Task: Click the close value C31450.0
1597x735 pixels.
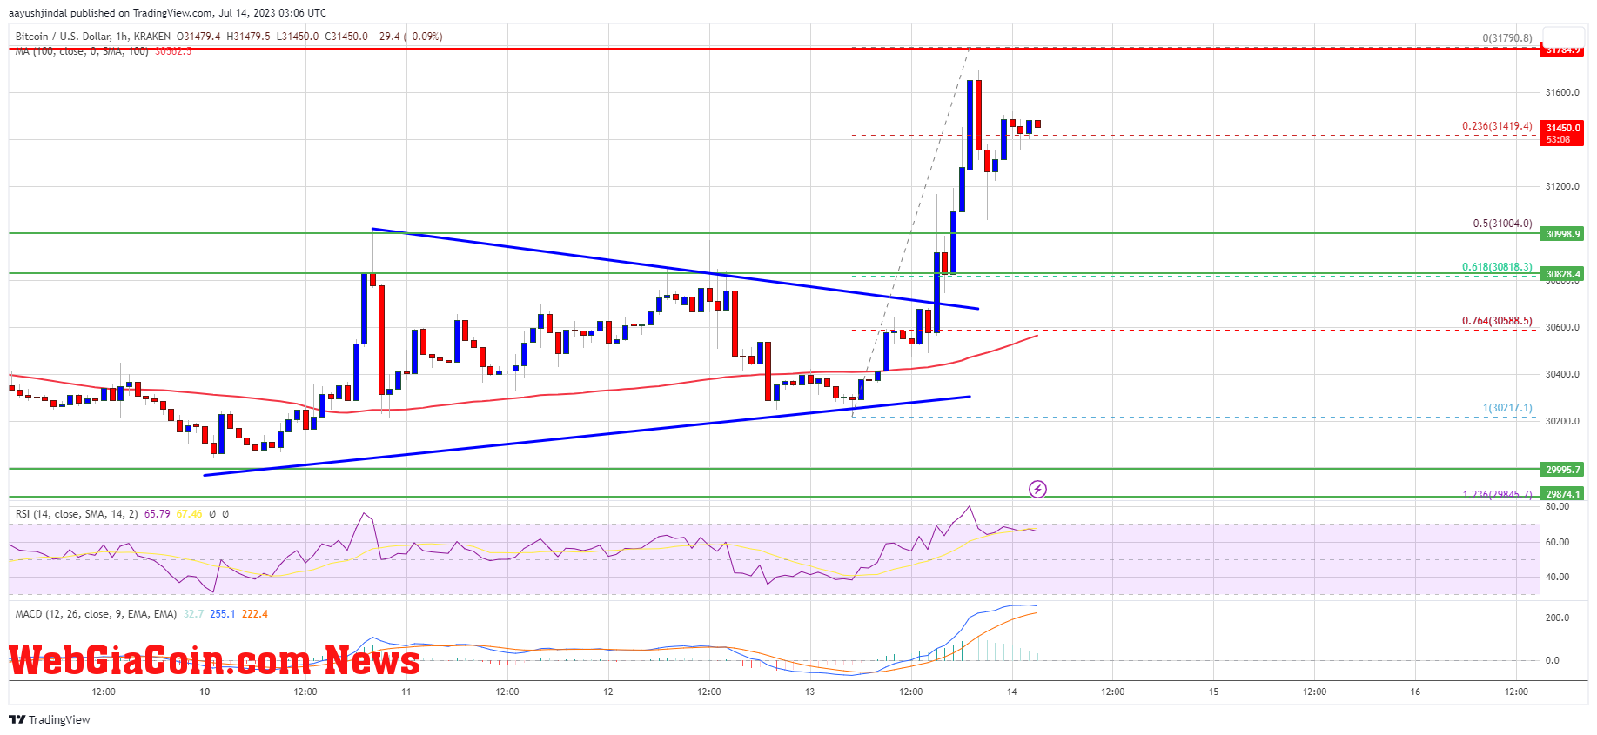Action: [346, 37]
